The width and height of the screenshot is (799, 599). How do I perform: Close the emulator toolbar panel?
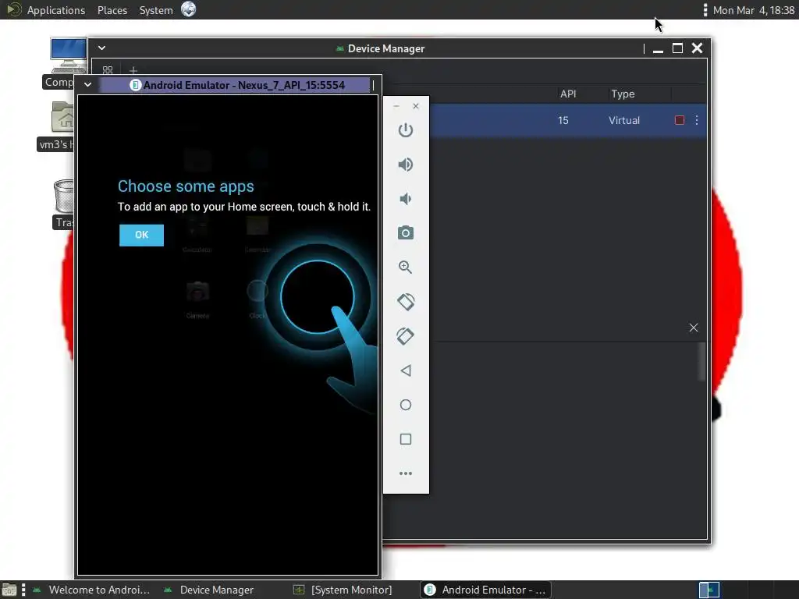point(416,106)
